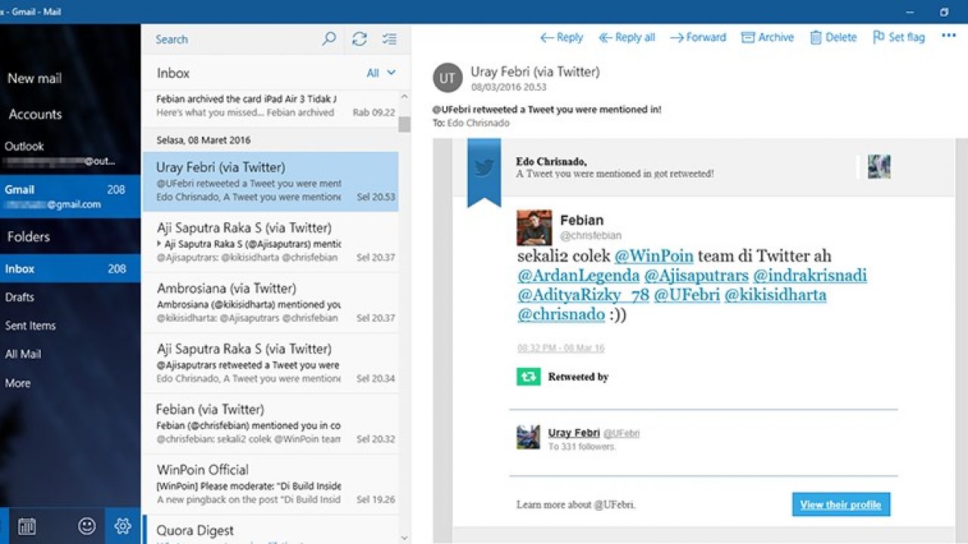Sync the mailbox with refresh icon
Viewport: 968px width, 544px height.
(360, 39)
